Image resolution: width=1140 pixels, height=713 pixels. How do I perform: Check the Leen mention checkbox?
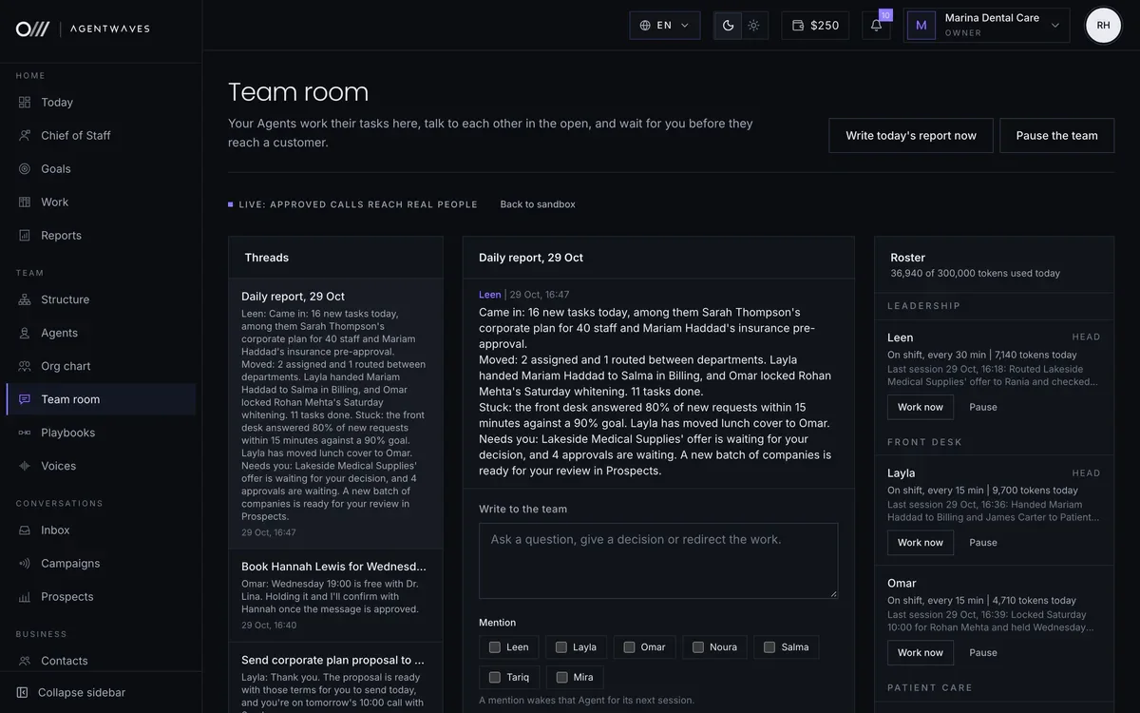point(495,647)
